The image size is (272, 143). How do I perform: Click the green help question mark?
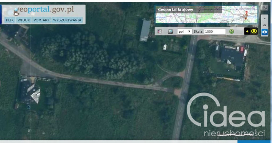231,32
